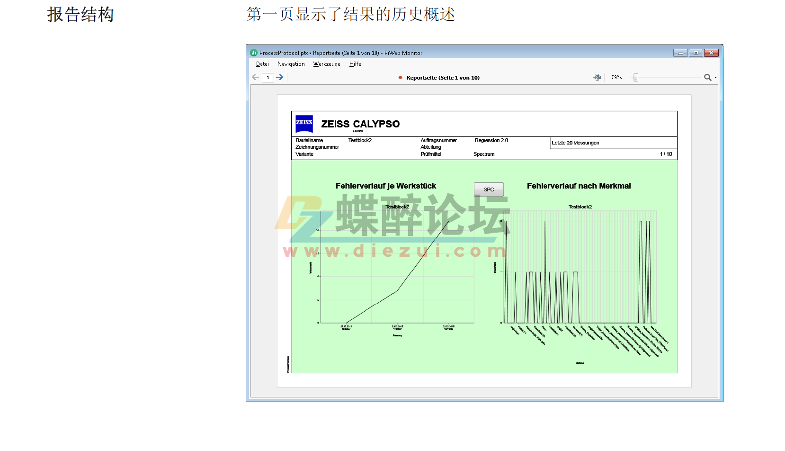Click the printer icon in the toolbar
The width and height of the screenshot is (785, 451).
597,77
